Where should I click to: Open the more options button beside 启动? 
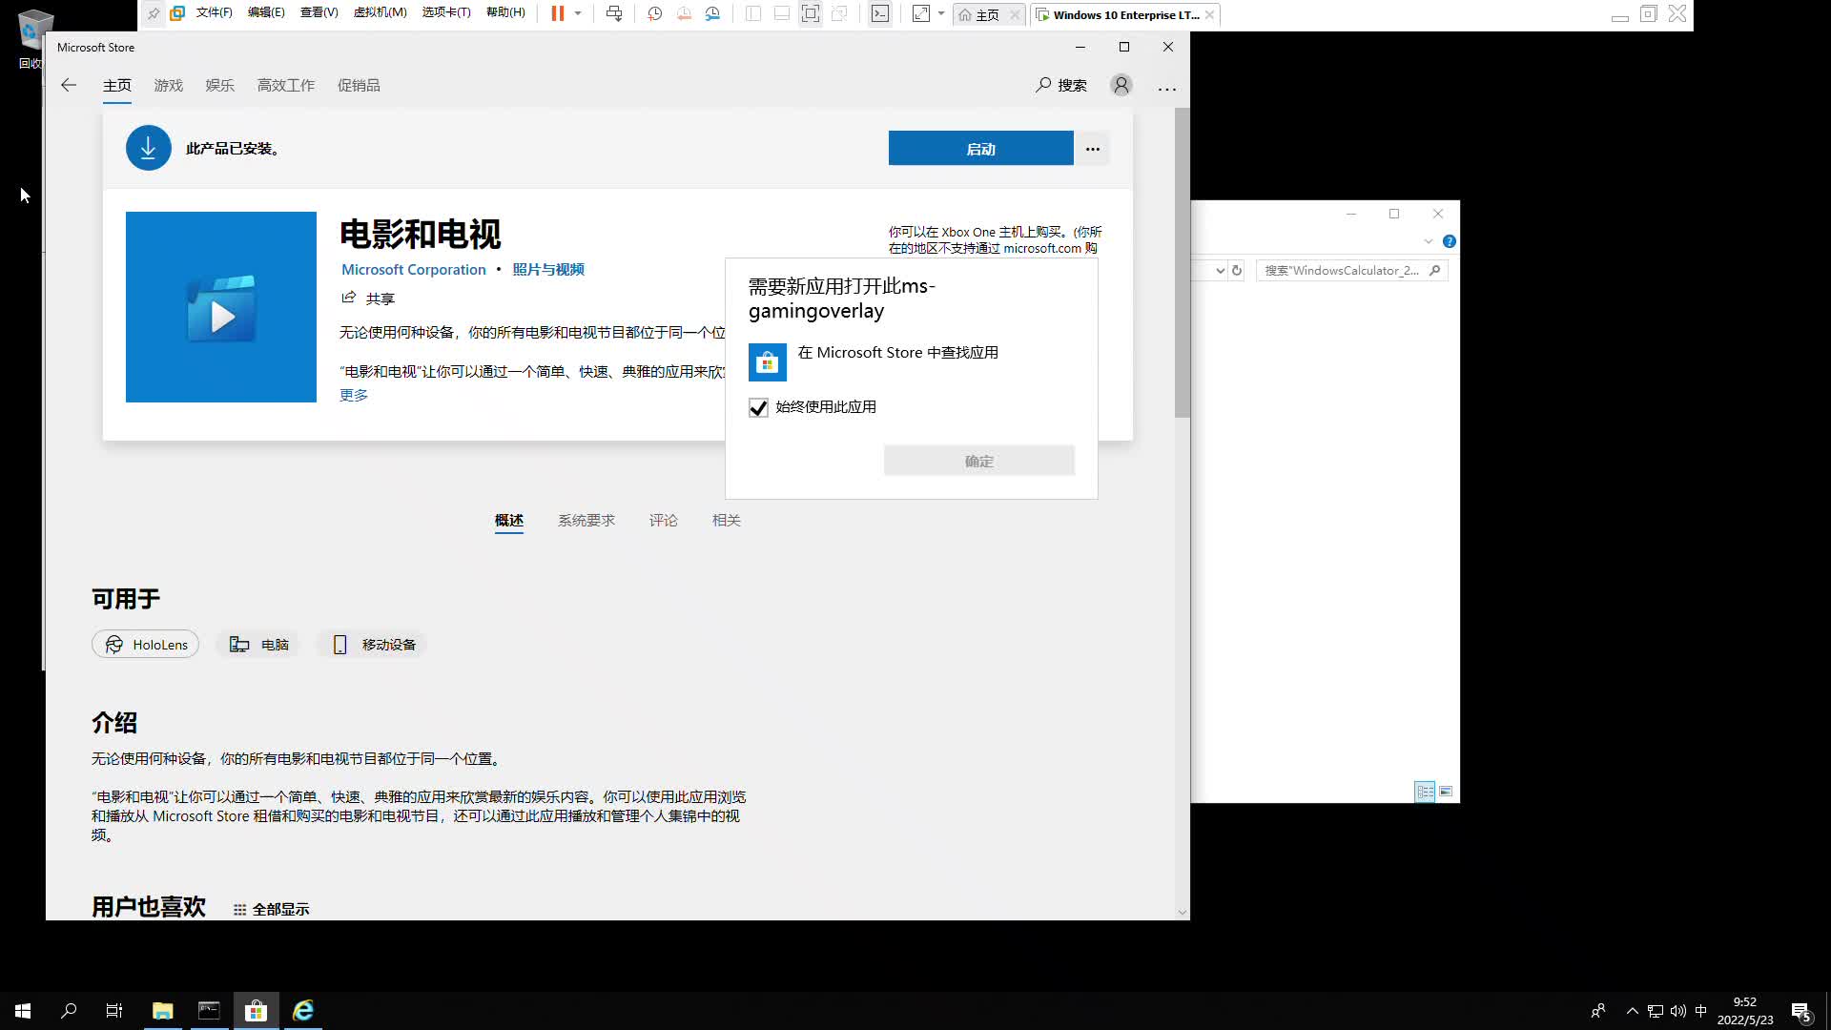tap(1093, 149)
